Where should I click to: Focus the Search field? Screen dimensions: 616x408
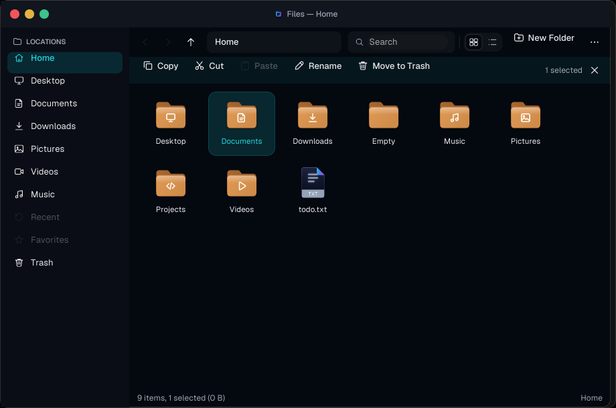coord(401,42)
